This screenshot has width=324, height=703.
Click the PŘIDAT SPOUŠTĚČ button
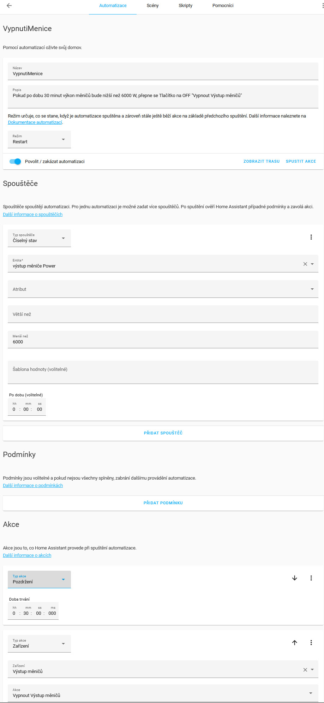[x=163, y=433]
